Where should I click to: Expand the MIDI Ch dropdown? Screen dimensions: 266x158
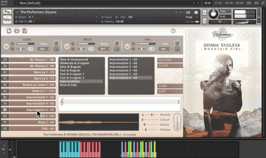point(97,22)
